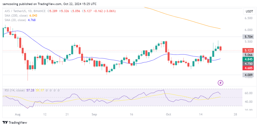
Task: Click the 5.704 horizontal line price label
Action: [x=248, y=37]
